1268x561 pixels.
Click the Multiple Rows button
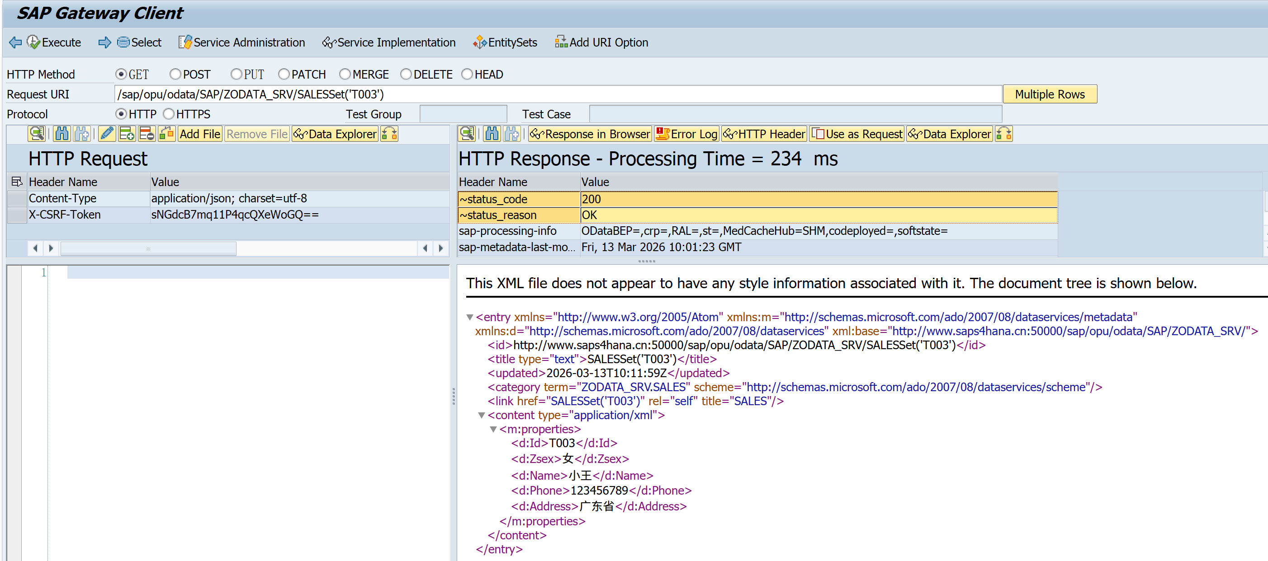pyautogui.click(x=1050, y=94)
